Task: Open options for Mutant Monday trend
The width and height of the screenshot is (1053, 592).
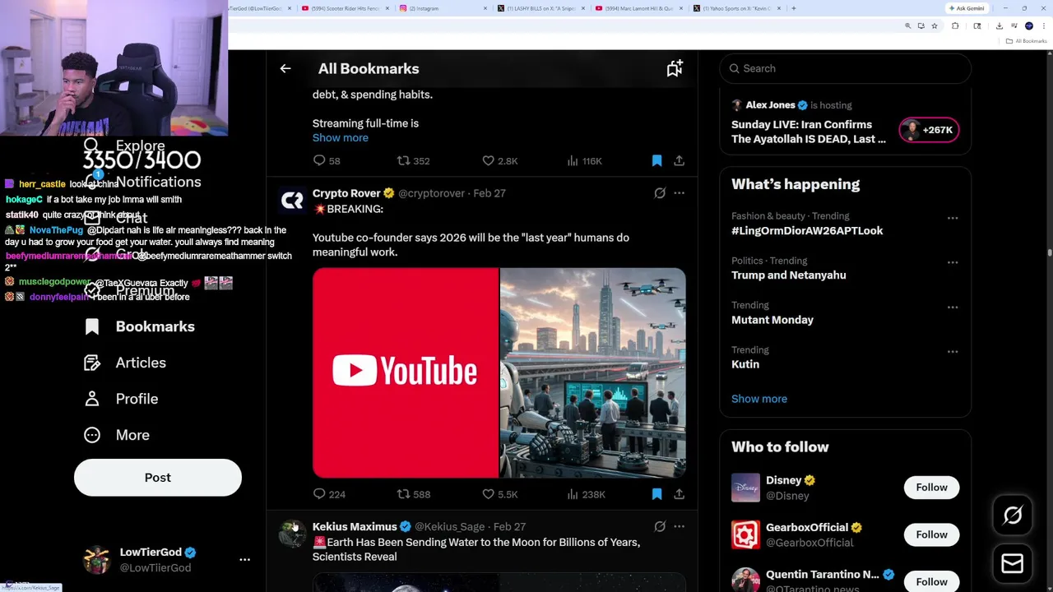Action: 953,307
